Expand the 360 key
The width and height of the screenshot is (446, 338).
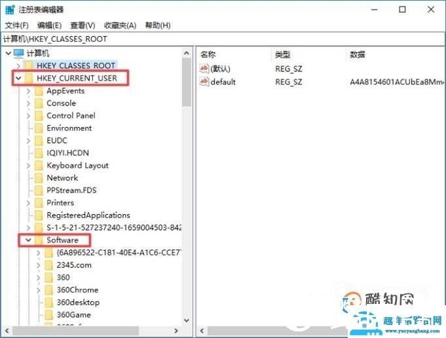coord(39,277)
